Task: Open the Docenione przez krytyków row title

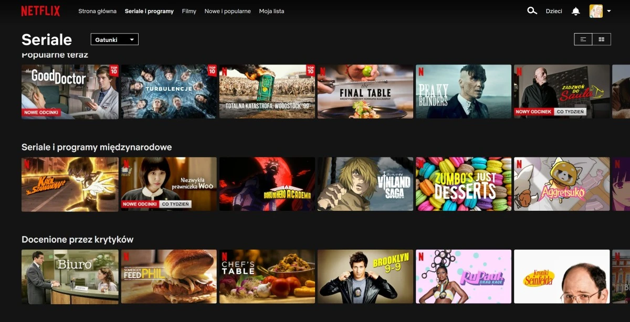Action: click(77, 239)
